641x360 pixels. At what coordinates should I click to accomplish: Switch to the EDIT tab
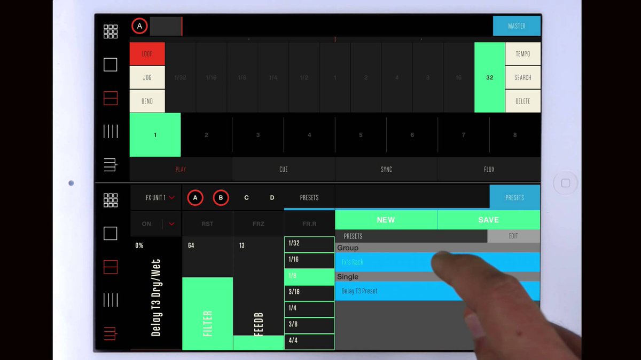point(513,236)
